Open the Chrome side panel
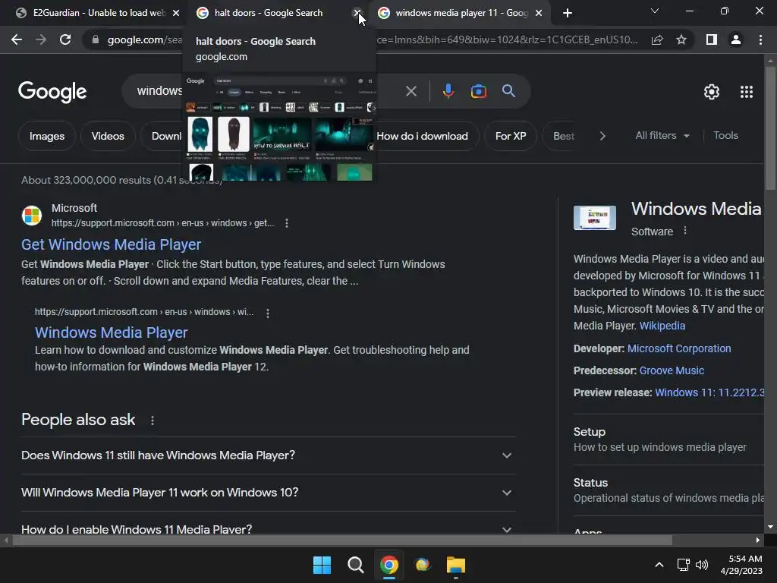 coord(712,39)
